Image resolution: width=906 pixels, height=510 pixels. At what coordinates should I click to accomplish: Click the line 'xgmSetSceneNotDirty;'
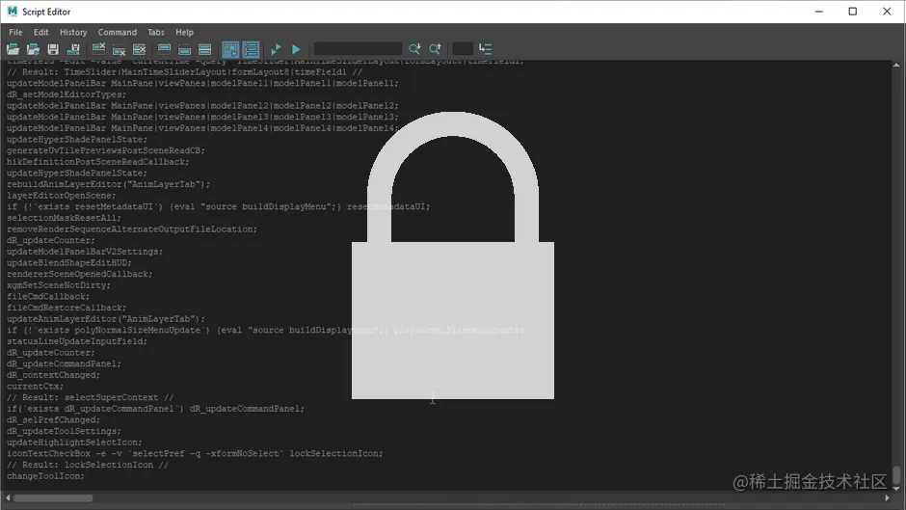coord(59,285)
